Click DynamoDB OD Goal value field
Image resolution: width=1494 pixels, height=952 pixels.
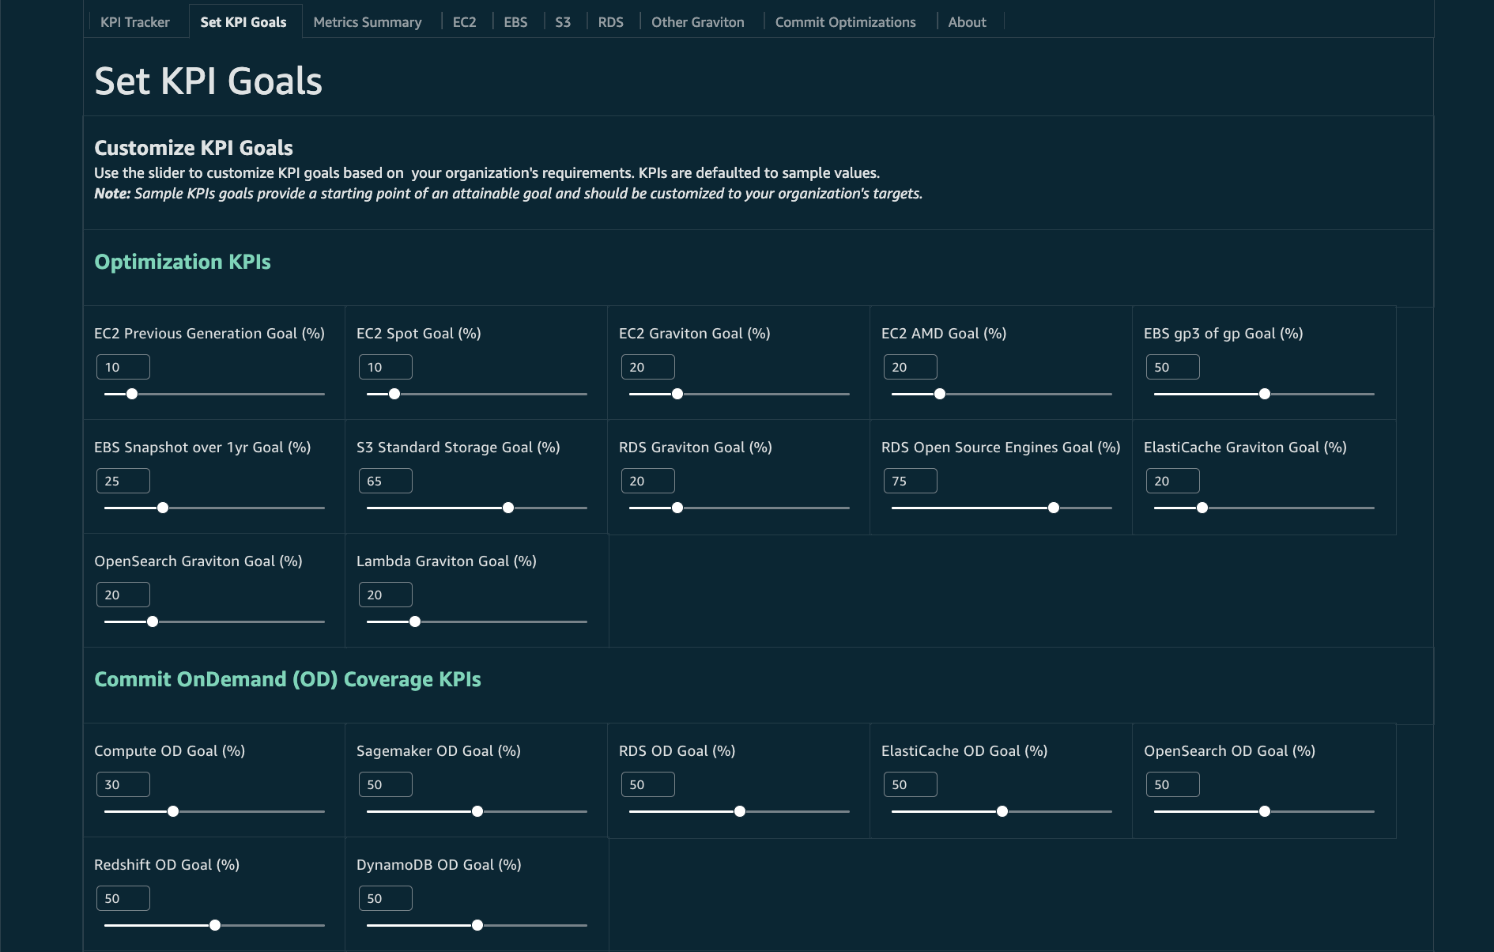[386, 898]
